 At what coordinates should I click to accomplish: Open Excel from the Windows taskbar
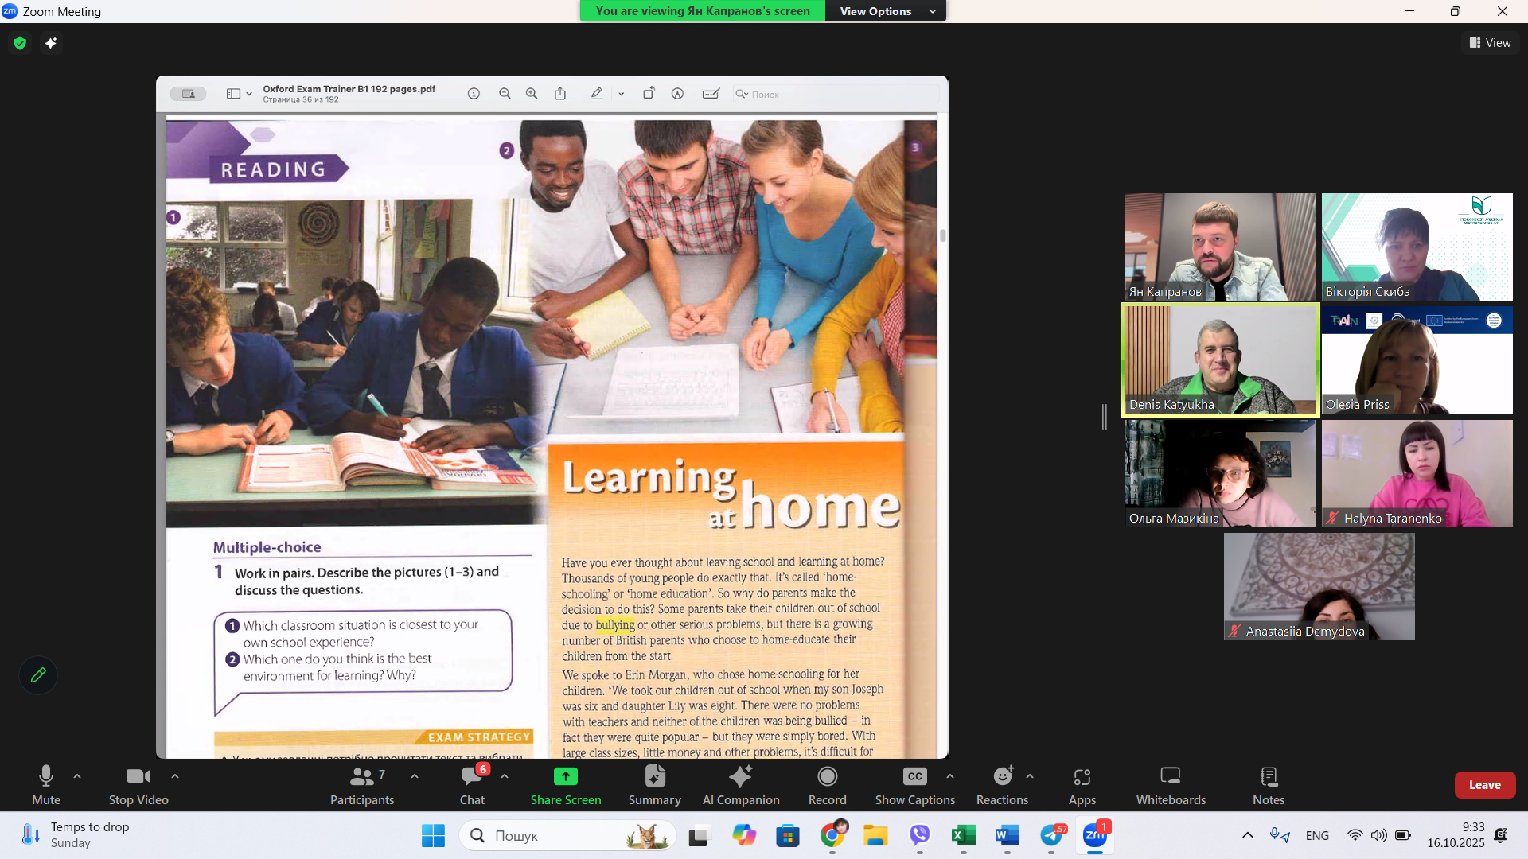tap(963, 835)
